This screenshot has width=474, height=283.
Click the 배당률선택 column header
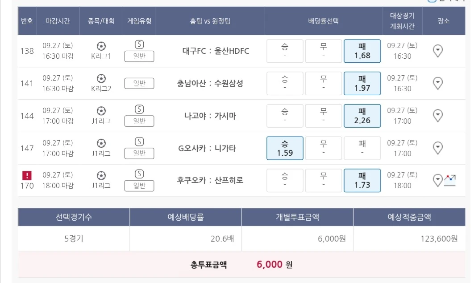(324, 21)
